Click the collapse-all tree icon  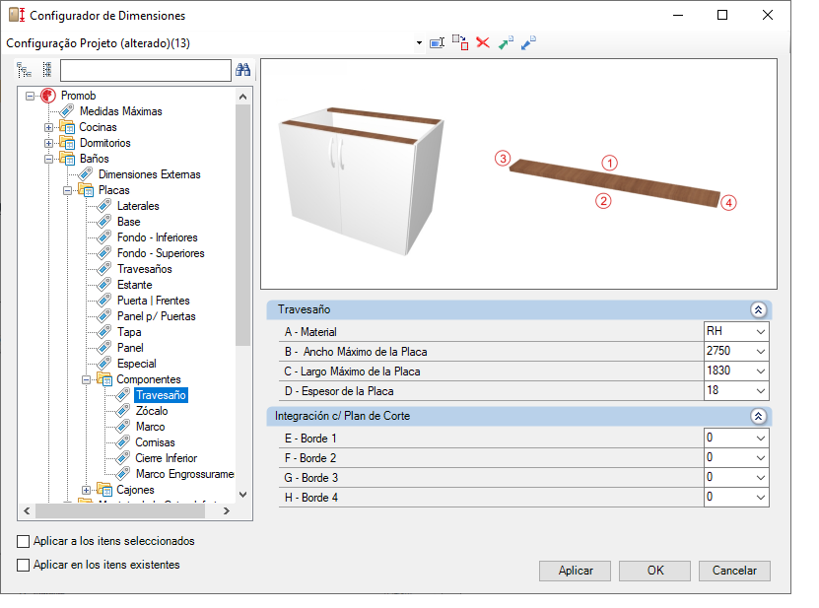(47, 69)
